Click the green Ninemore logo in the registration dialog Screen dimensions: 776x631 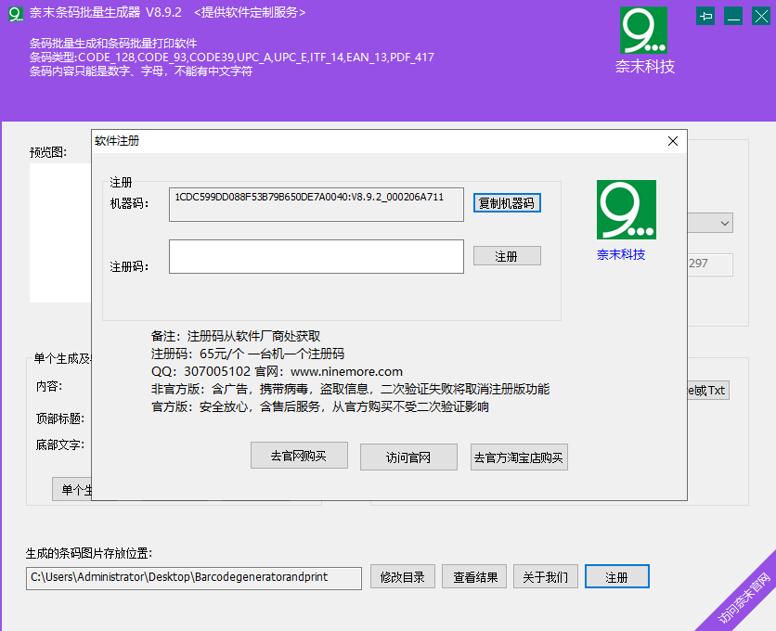tap(626, 210)
